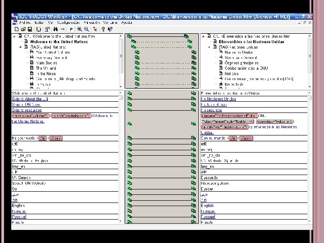Open the Ver menu
Screen dimensions: 324x243
50,22
